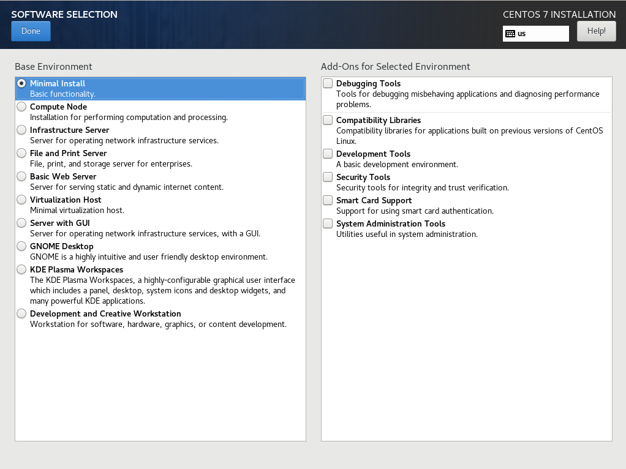
Task: Choose the Server with GUI radio button
Action: 21,223
